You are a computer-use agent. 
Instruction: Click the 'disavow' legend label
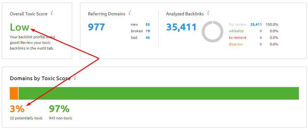click(236, 44)
